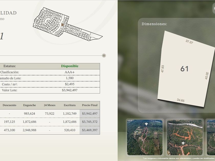
Task: Click the 'Dimensiones:' heading
Action: (x=154, y=24)
